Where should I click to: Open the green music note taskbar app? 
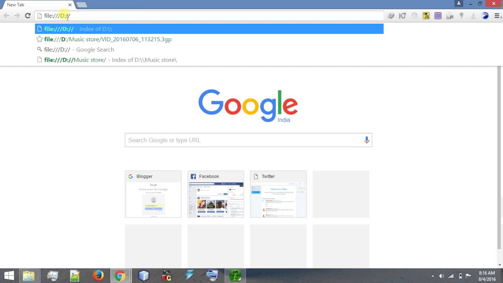235,276
